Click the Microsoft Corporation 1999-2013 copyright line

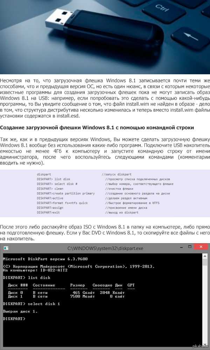[x=79, y=266]
